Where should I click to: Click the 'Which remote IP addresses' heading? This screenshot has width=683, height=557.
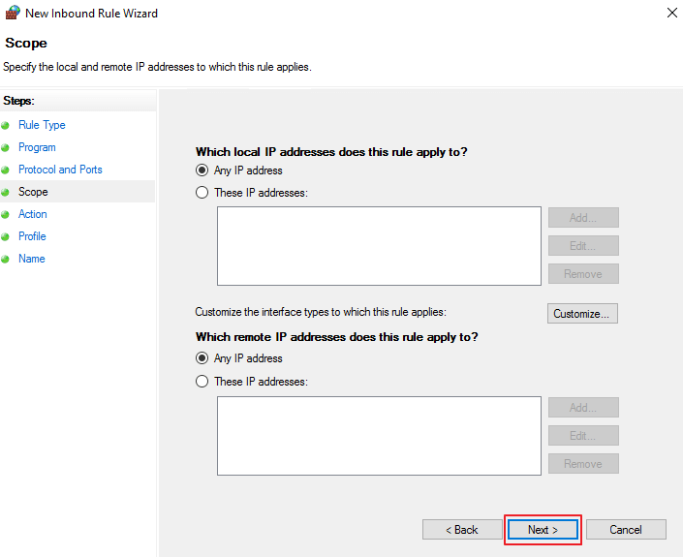tap(337, 337)
